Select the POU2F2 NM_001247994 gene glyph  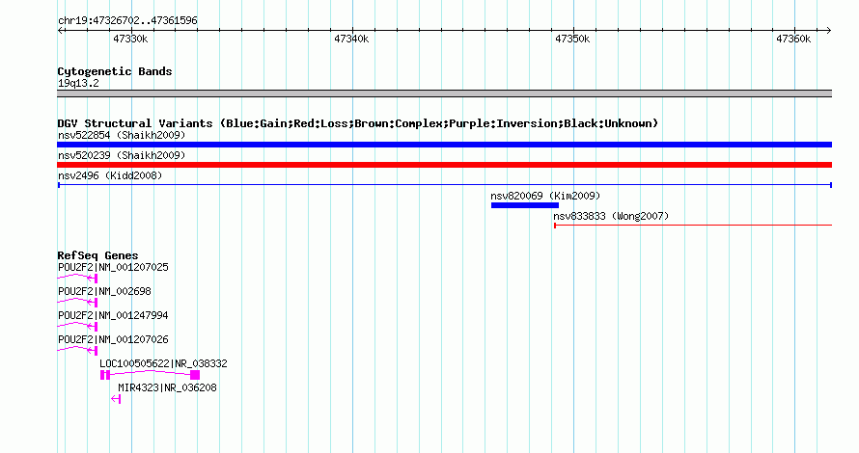click(77, 326)
